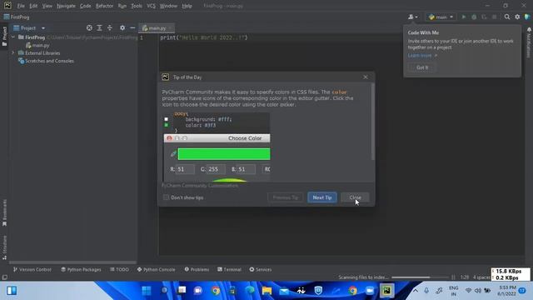Screen dimensions: 533x300
Task: Open File Explorer from the taskbar
Action: 266,291
